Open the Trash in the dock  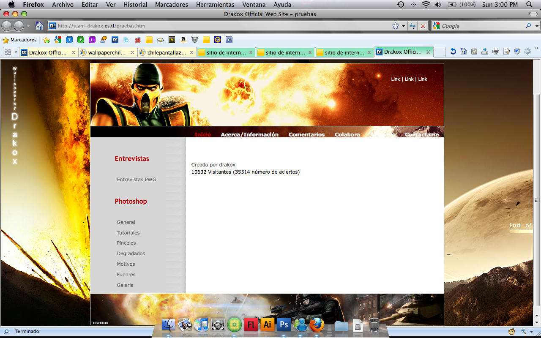[374, 324]
